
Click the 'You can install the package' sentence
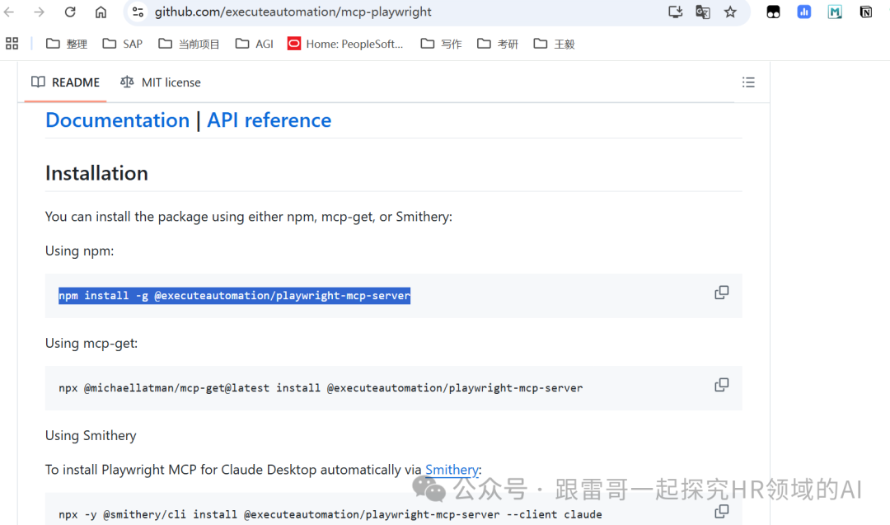[249, 217]
